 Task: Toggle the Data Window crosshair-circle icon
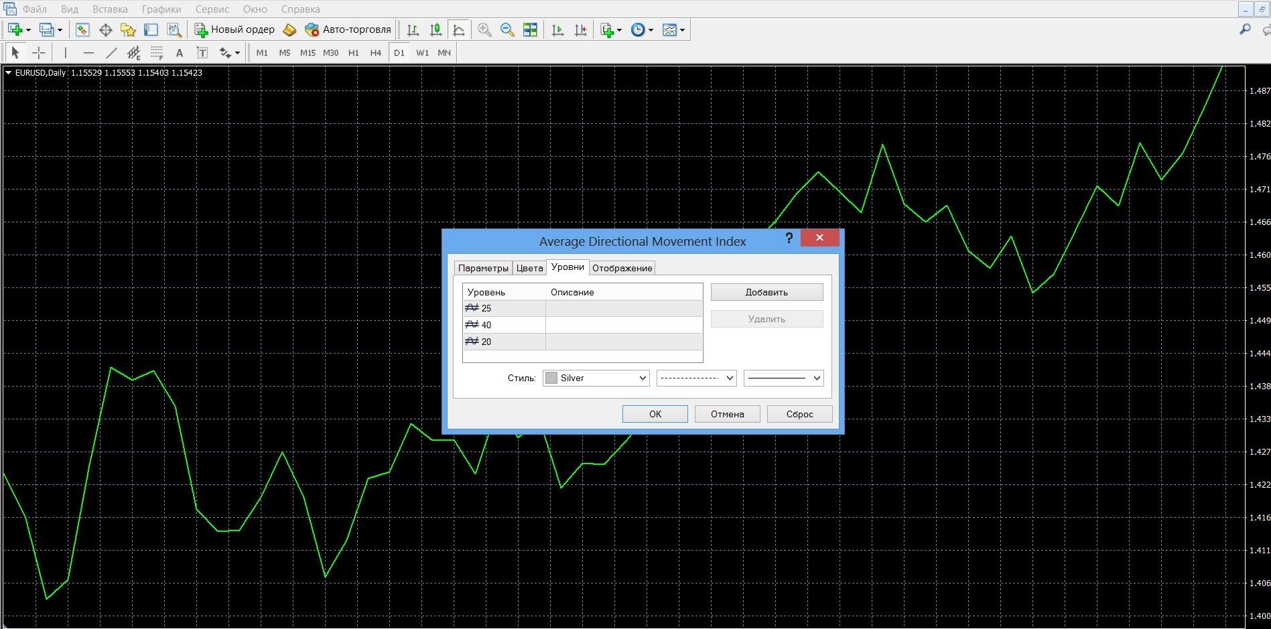click(105, 29)
